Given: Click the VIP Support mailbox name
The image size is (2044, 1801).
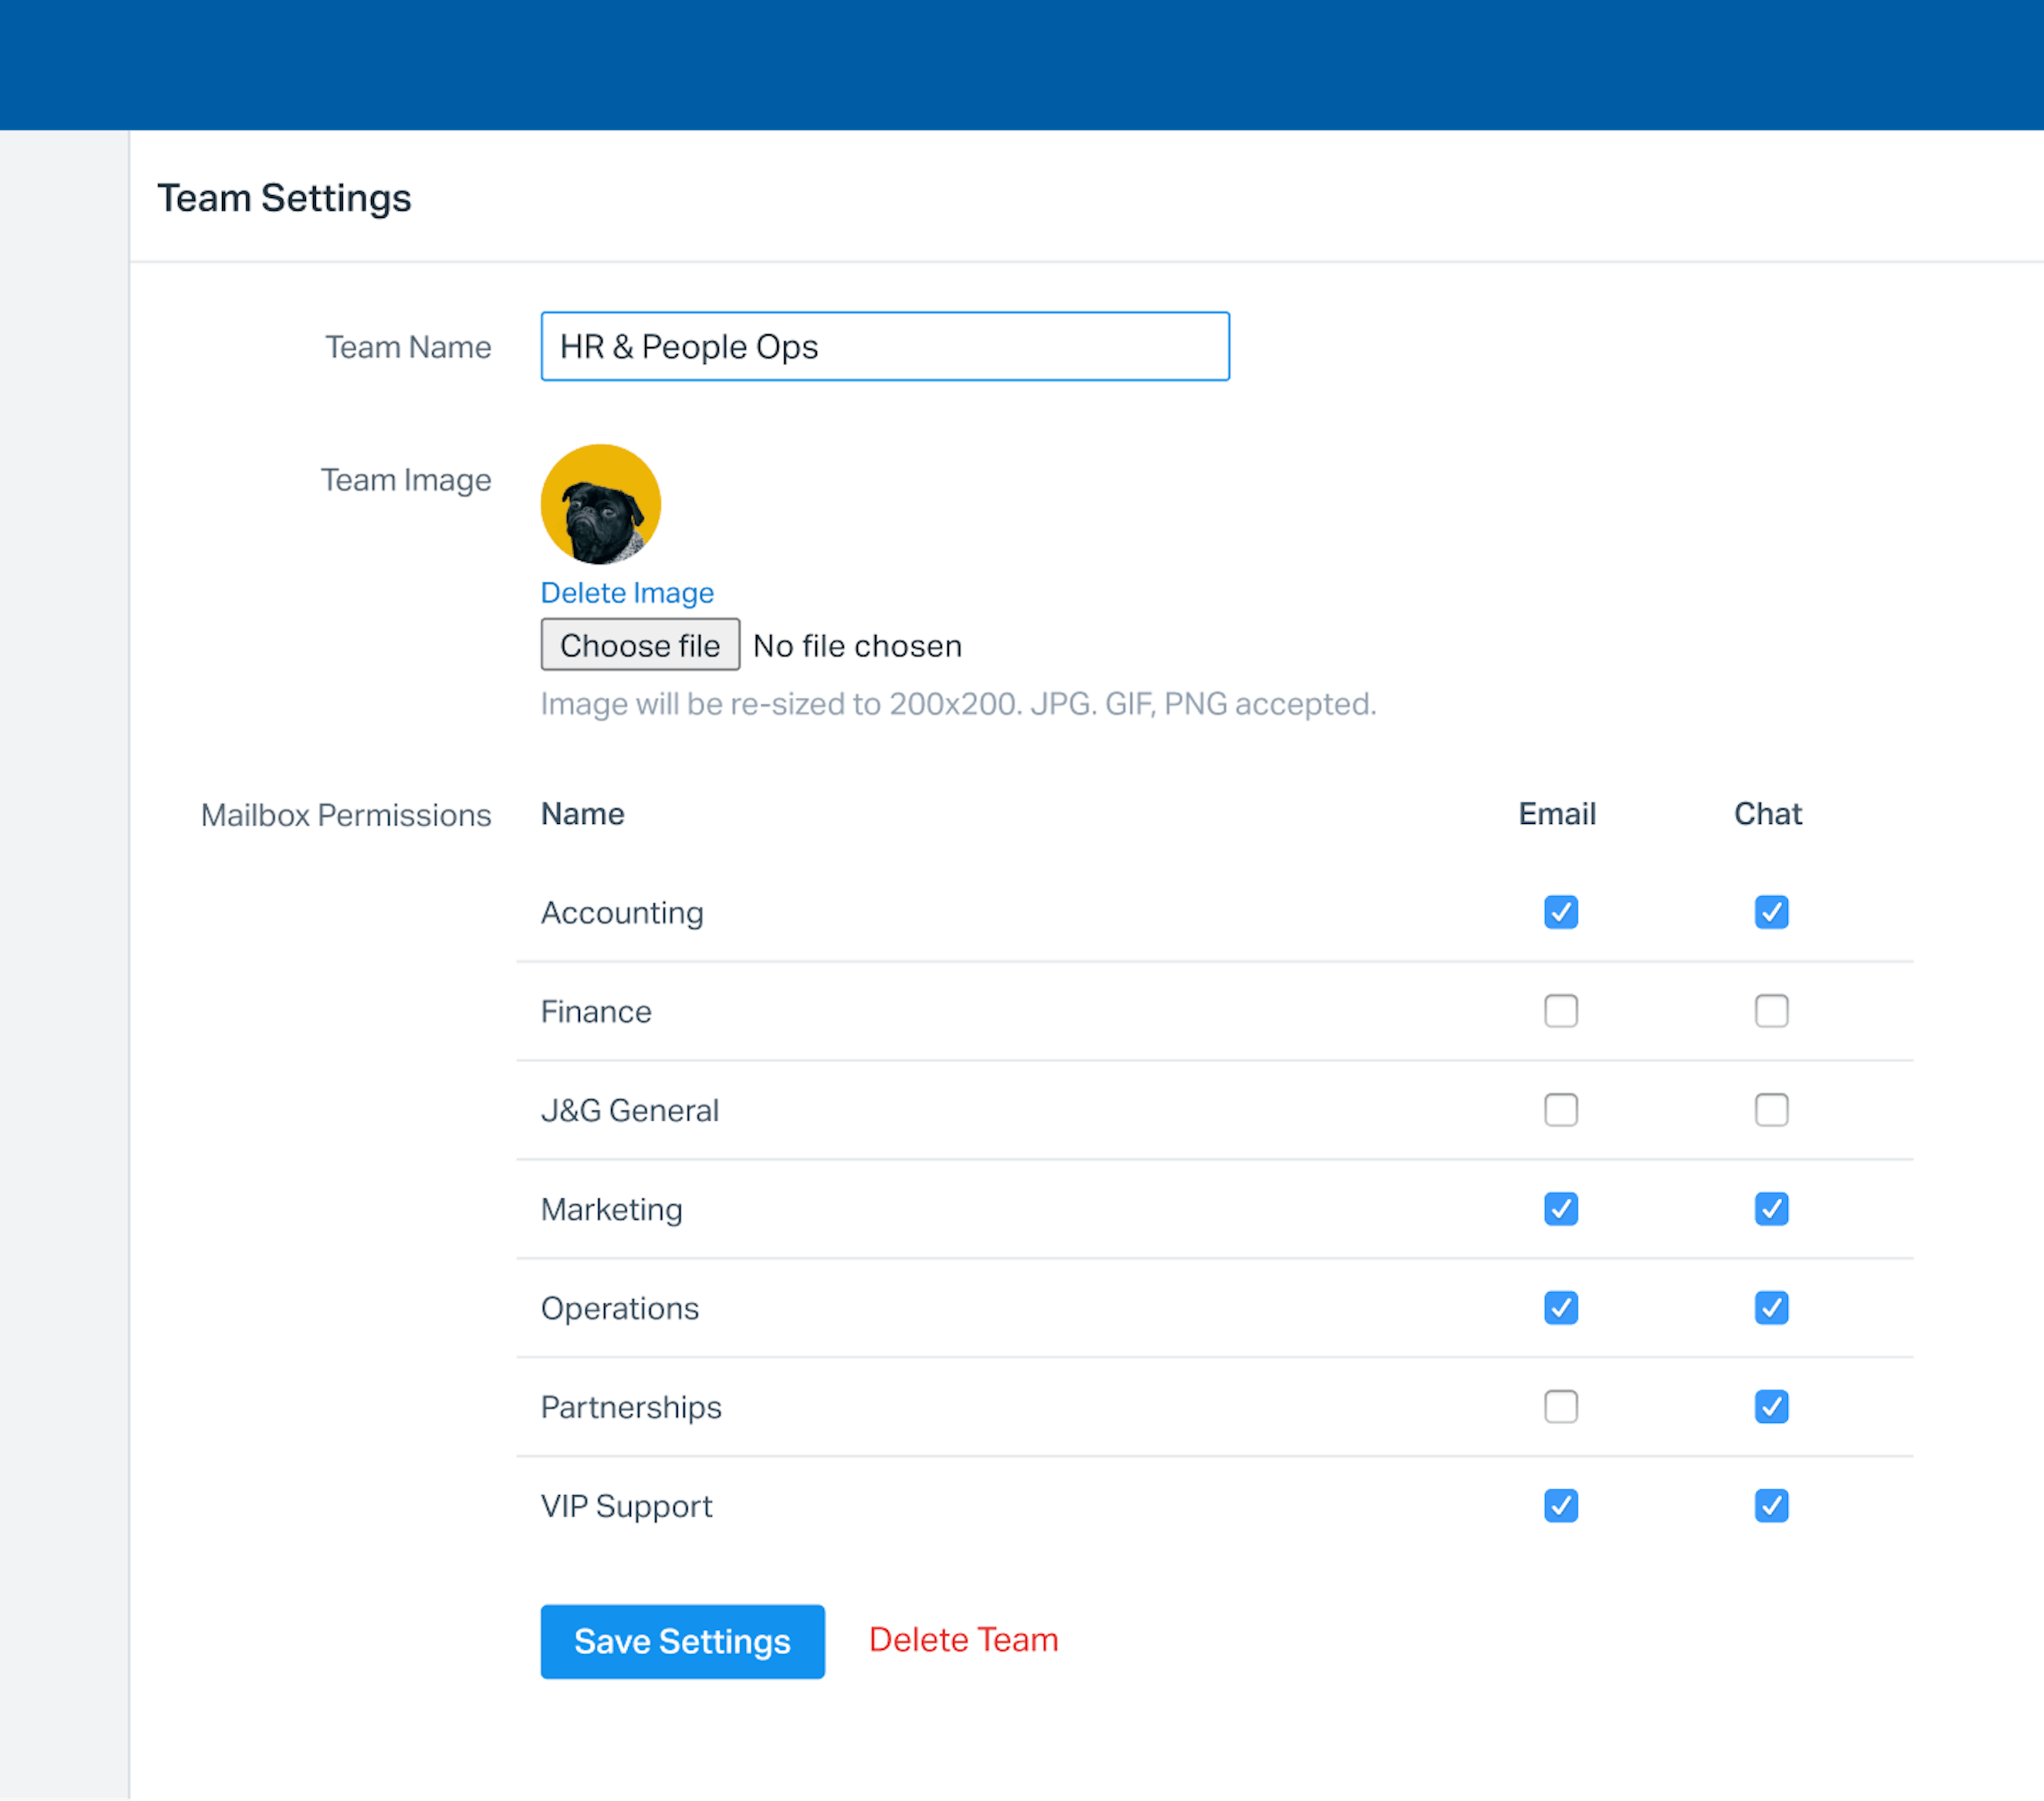Looking at the screenshot, I should click(627, 1507).
